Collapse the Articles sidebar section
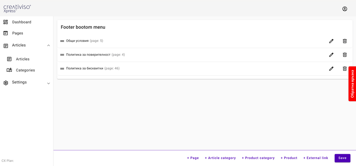The image size is (356, 166). 49,45
